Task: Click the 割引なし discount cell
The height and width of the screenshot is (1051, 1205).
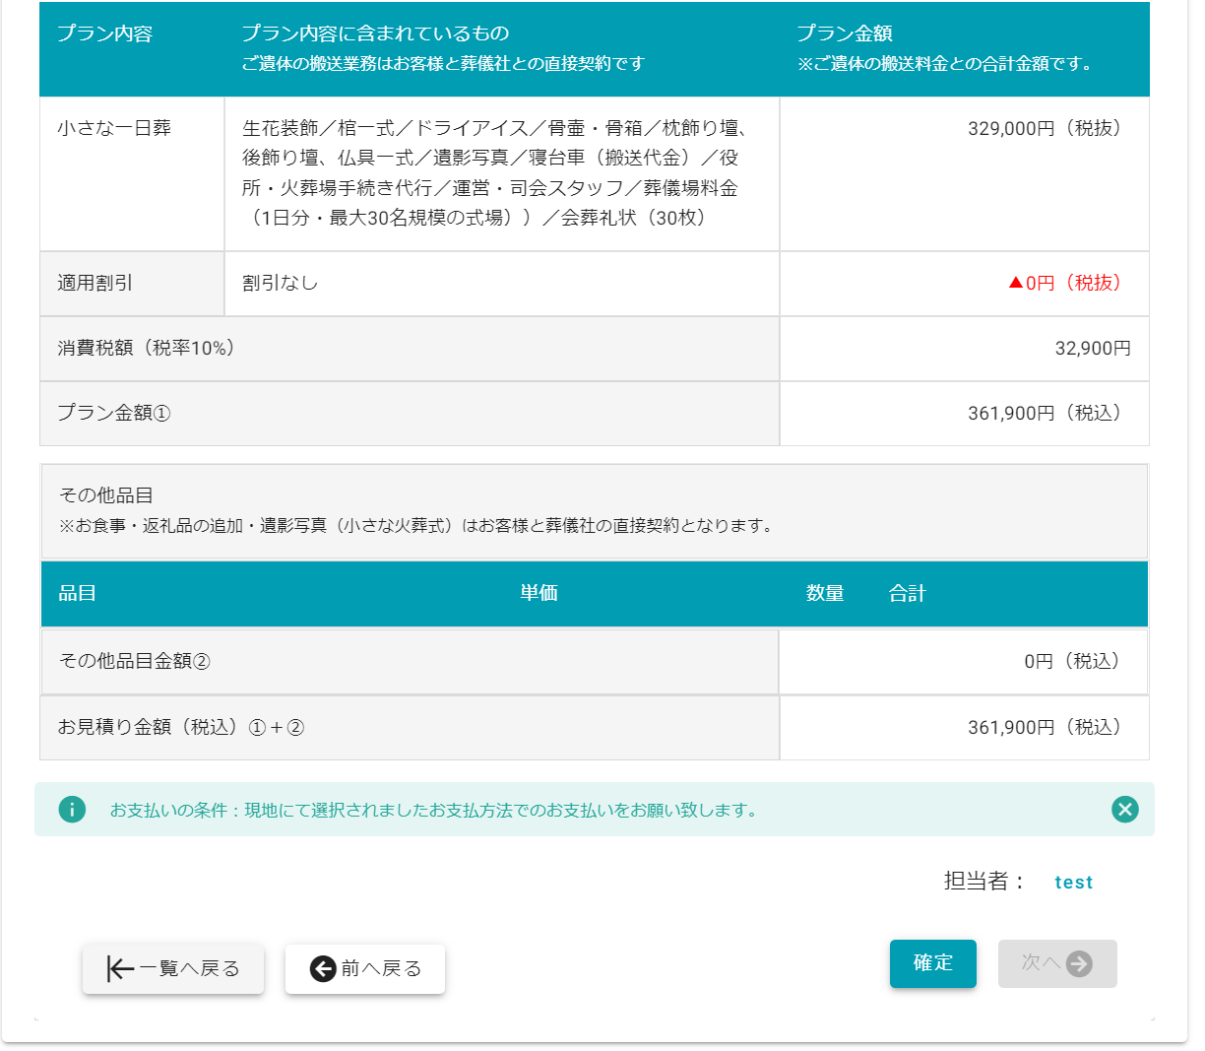Action: click(x=281, y=283)
